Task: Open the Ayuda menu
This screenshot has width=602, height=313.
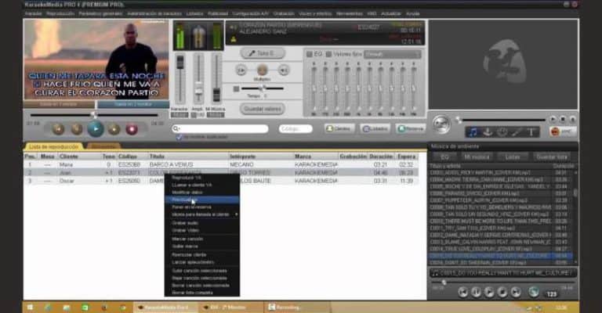Action: click(413, 13)
